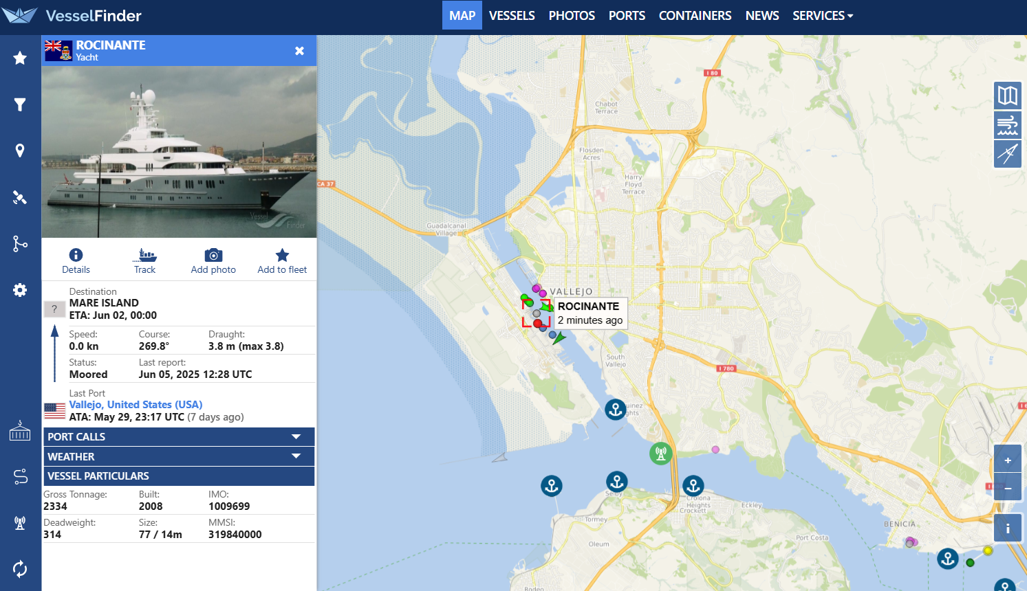Open the PORTS menu item
The width and height of the screenshot is (1027, 591).
627,15
